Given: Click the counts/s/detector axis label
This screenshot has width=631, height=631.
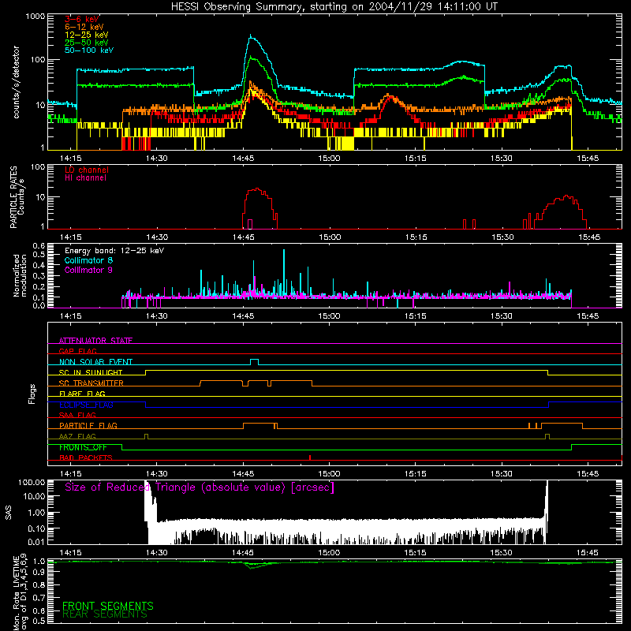Looking at the screenshot, I should [16, 82].
